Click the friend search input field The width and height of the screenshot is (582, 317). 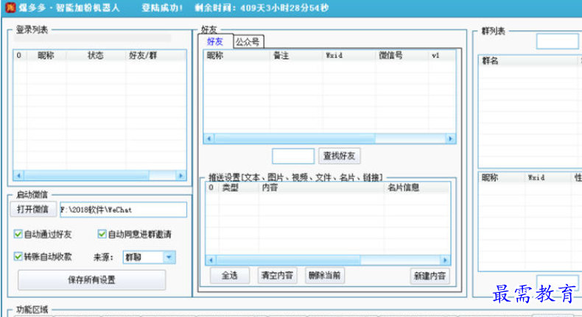293,156
